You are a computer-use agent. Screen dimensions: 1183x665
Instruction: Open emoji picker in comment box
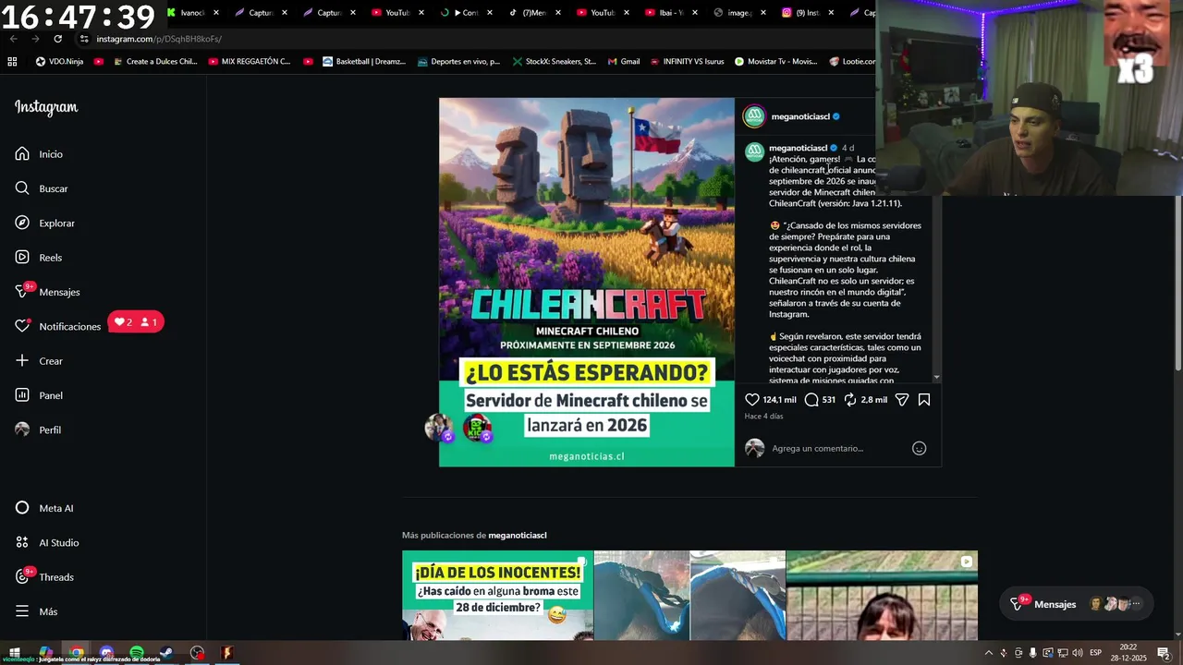tap(919, 448)
